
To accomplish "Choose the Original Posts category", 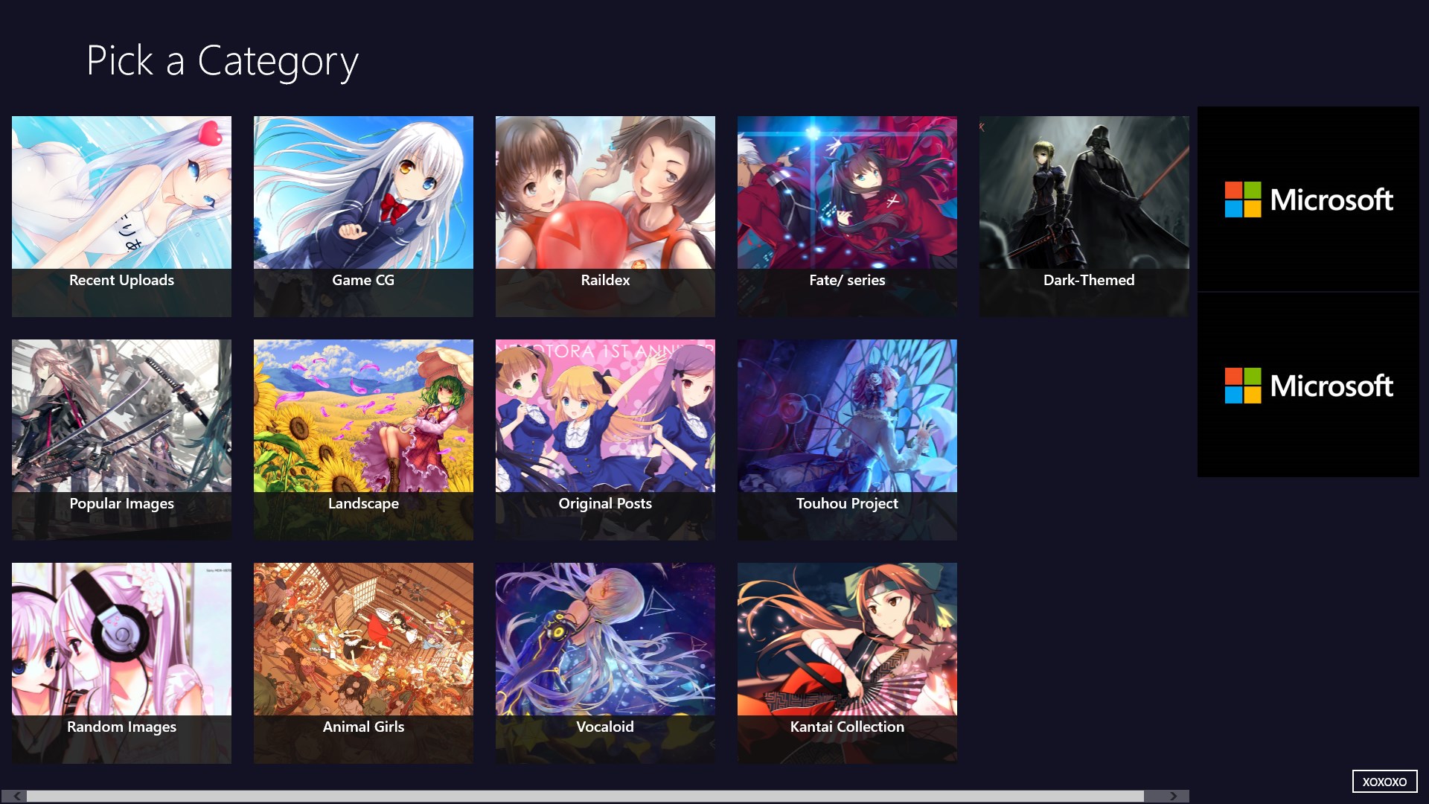I will tap(605, 439).
